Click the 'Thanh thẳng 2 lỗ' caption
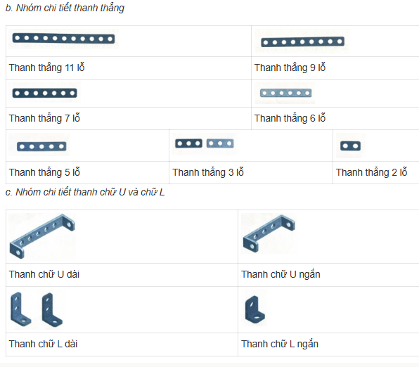 [371, 172]
